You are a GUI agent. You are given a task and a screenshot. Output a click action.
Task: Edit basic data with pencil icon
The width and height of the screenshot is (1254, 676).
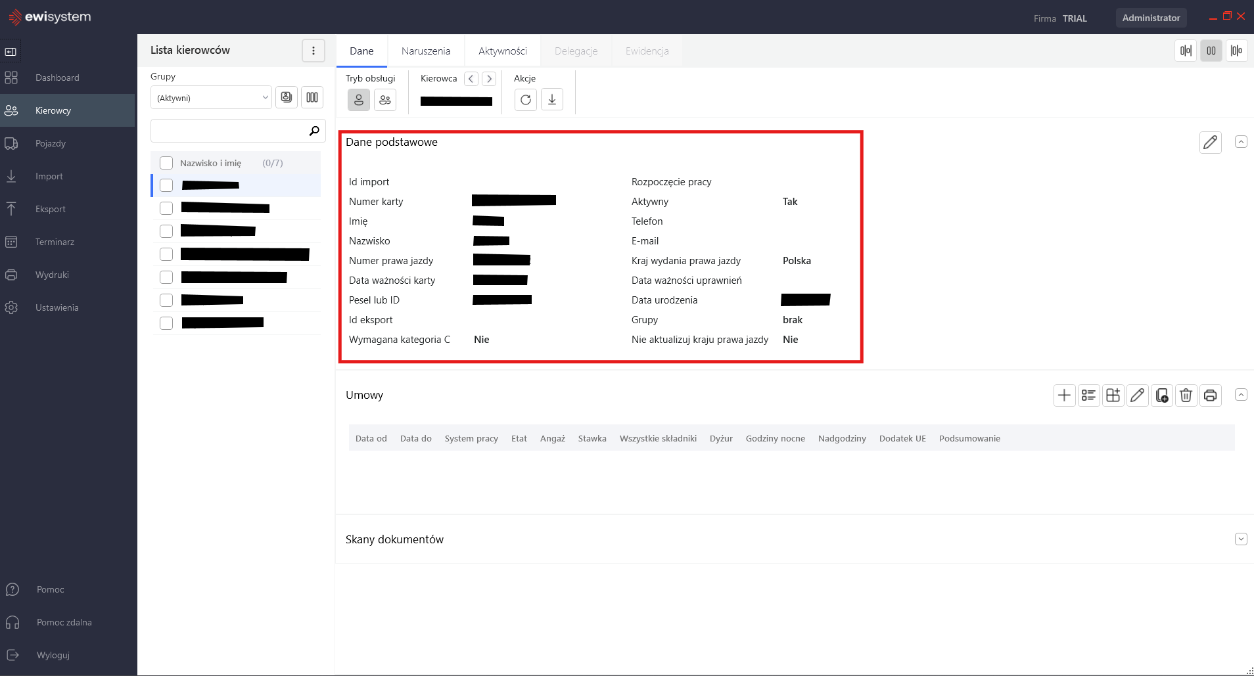click(1210, 143)
